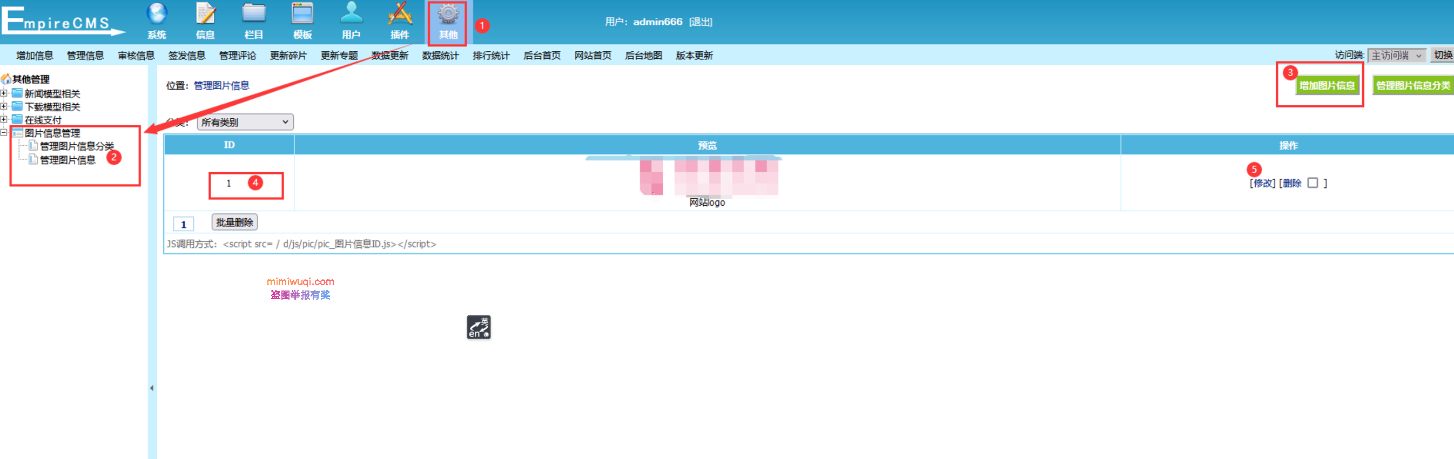Open 审核信息 menu item
The image size is (1454, 459).
pos(136,55)
